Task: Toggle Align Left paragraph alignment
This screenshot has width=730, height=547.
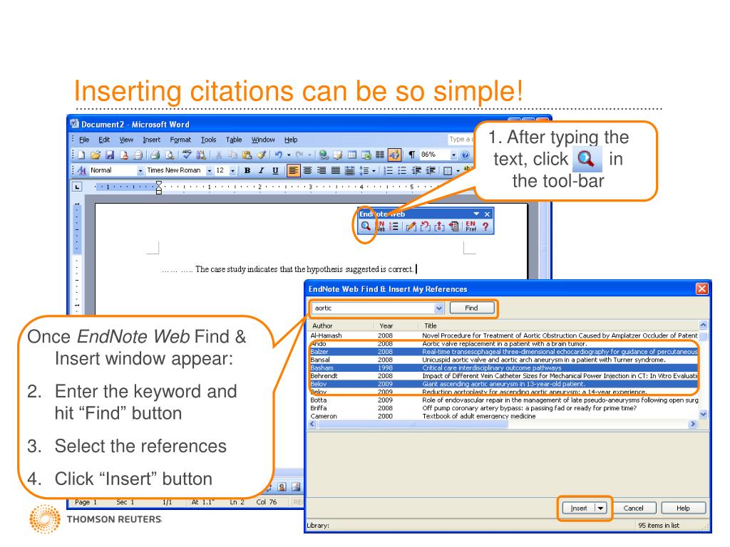Action: point(293,171)
